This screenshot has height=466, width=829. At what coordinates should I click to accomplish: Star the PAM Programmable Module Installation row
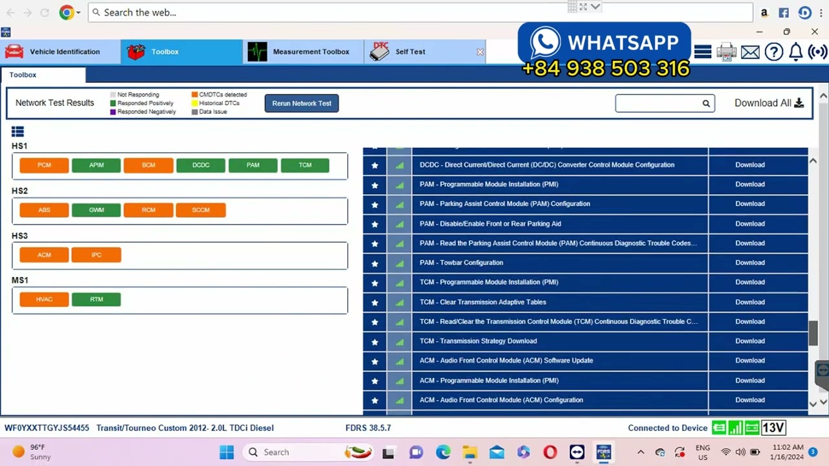(x=374, y=185)
